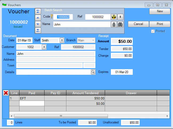Select the $50.00 amount tendered cell
Screen dimensions: 173x129
pyautogui.click(x=86, y=98)
